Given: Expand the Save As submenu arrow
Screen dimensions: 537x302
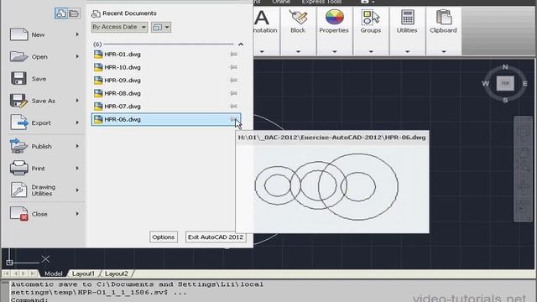Looking at the screenshot, I should pos(77,101).
